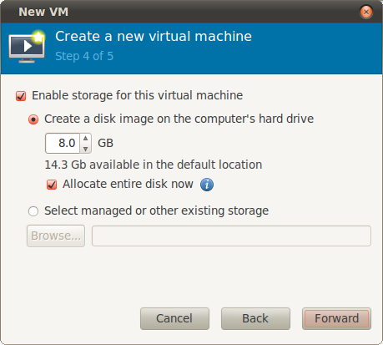Select Create a disk image radio button
The height and width of the screenshot is (345, 383).
click(x=33, y=119)
